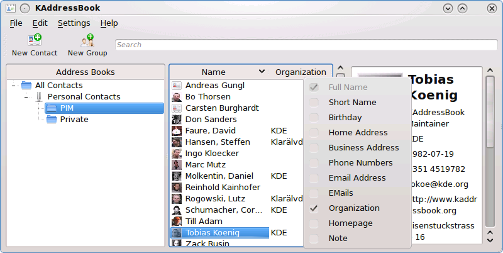
Task: Check the Home Address column option
Action: (x=314, y=133)
